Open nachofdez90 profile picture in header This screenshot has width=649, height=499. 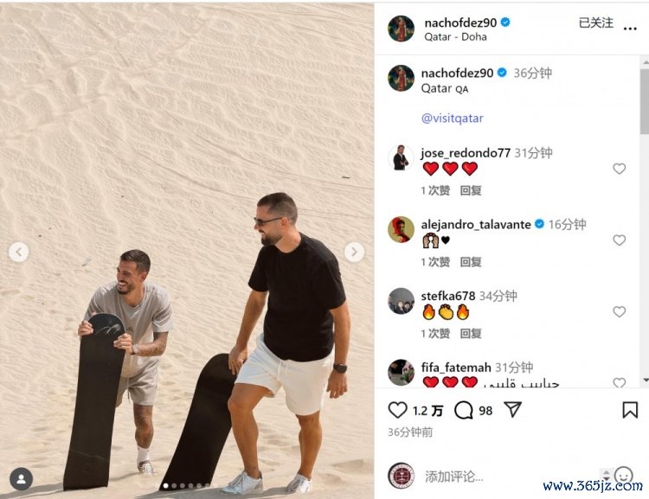click(401, 29)
